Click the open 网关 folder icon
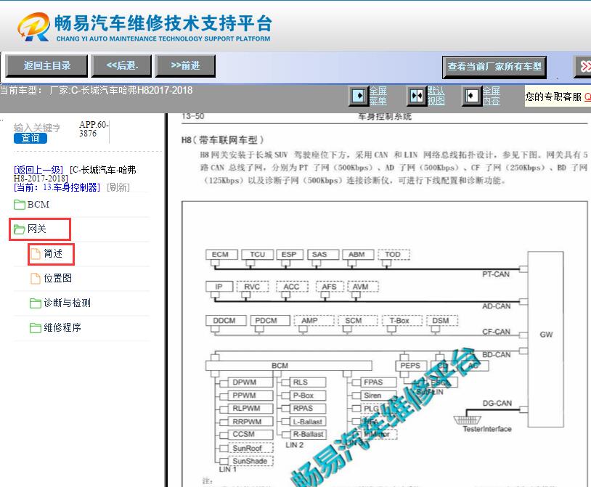Screen dimensions: 591x487 coord(19,229)
